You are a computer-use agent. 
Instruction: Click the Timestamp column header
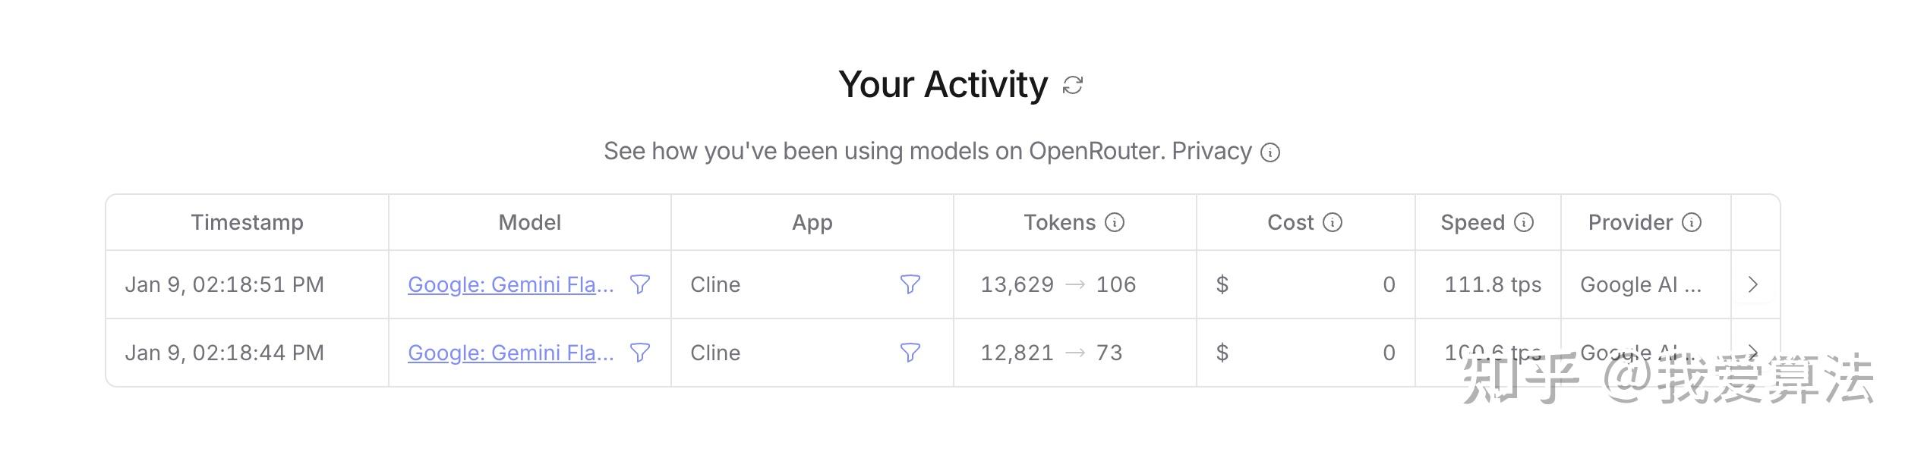pos(248,222)
